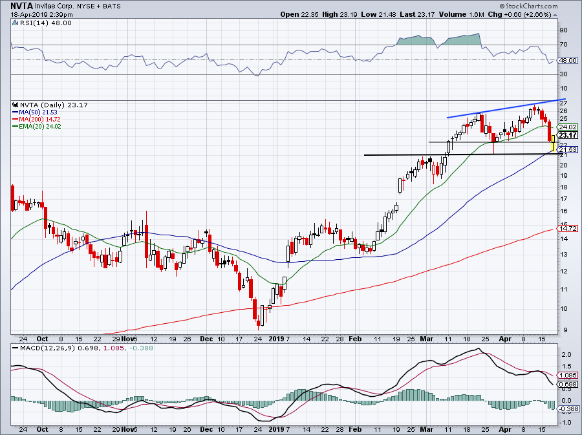Viewport: 582px width, 435px height.
Task: Click the blue rising resistance trendline
Action: click(x=506, y=109)
